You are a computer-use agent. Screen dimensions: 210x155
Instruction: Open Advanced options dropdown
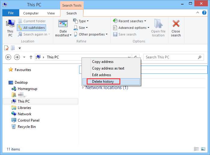[x=131, y=28]
